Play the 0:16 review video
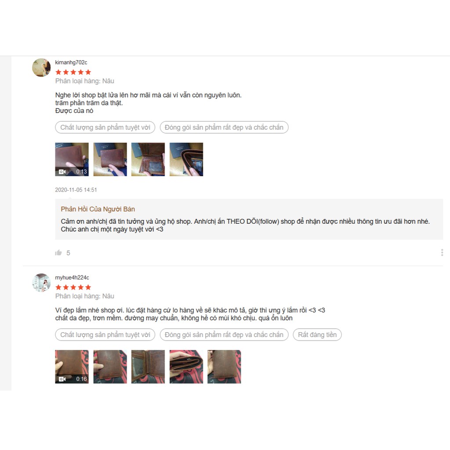This screenshot has width=450, height=450. pyautogui.click(x=72, y=367)
